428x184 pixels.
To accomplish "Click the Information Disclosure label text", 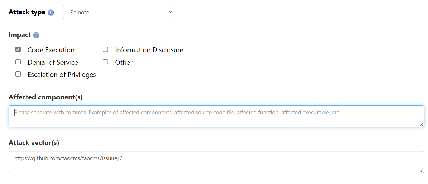I will (x=149, y=50).
